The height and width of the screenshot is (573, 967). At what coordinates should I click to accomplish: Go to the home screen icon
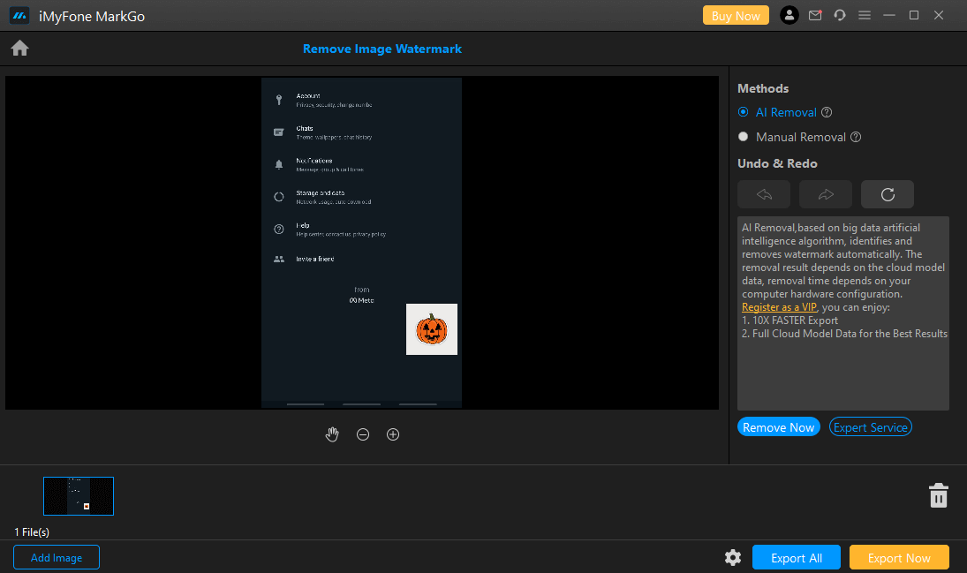coord(19,48)
